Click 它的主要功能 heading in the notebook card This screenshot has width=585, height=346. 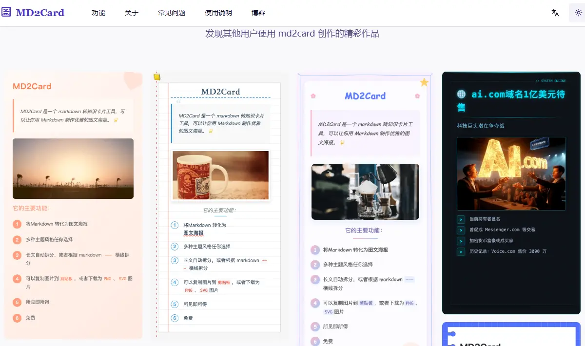pos(219,211)
